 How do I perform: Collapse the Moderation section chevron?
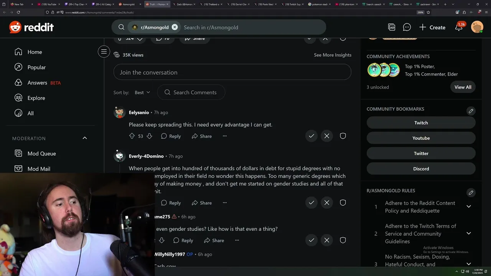click(85, 138)
